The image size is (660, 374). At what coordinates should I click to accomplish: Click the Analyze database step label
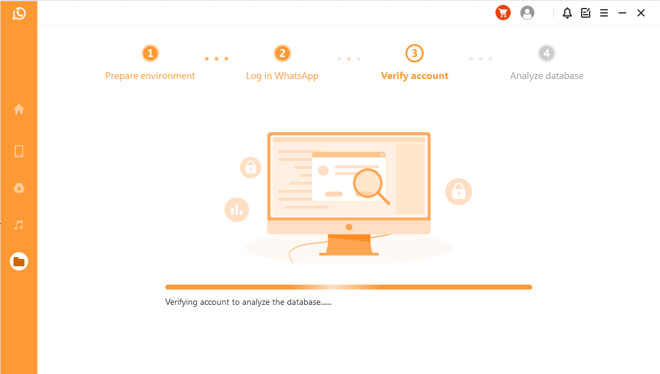tap(547, 76)
